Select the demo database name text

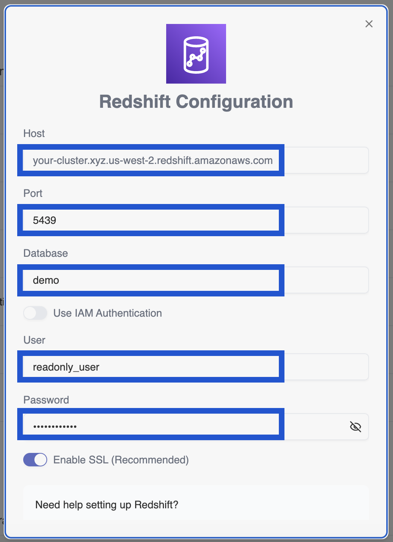(45, 280)
